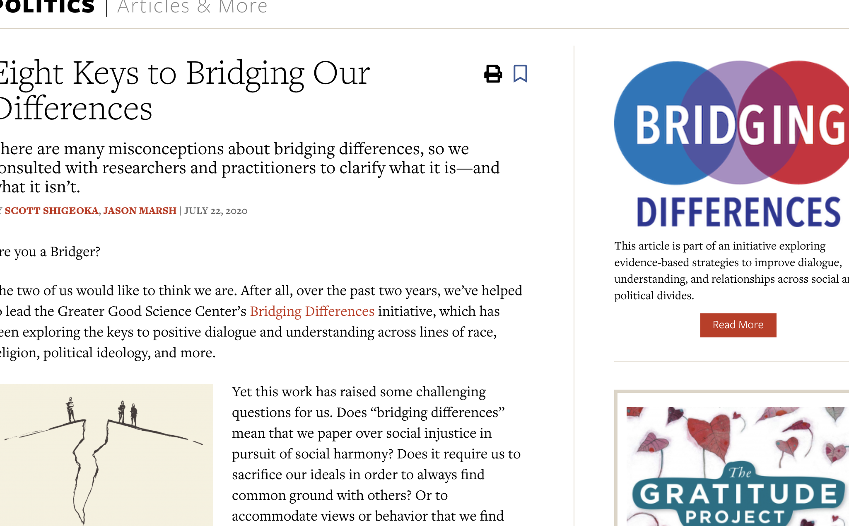849x526 pixels.
Task: Click the July 22, 2020 publication date
Action: pyautogui.click(x=215, y=211)
